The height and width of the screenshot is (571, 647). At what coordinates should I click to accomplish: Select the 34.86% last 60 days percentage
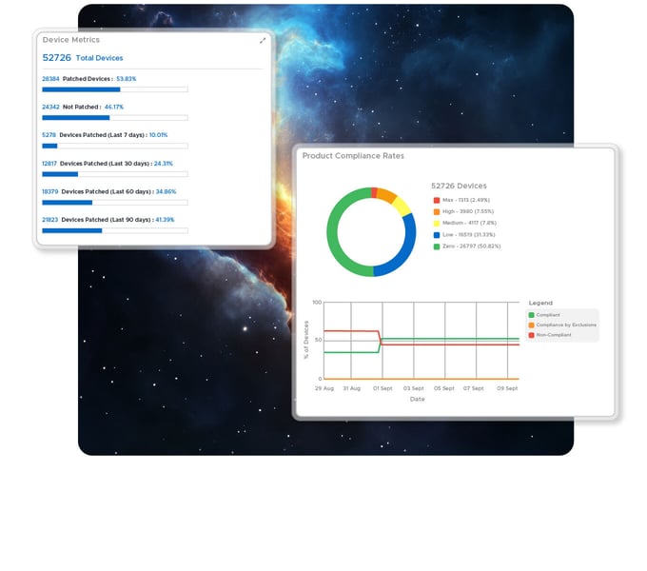pos(166,191)
